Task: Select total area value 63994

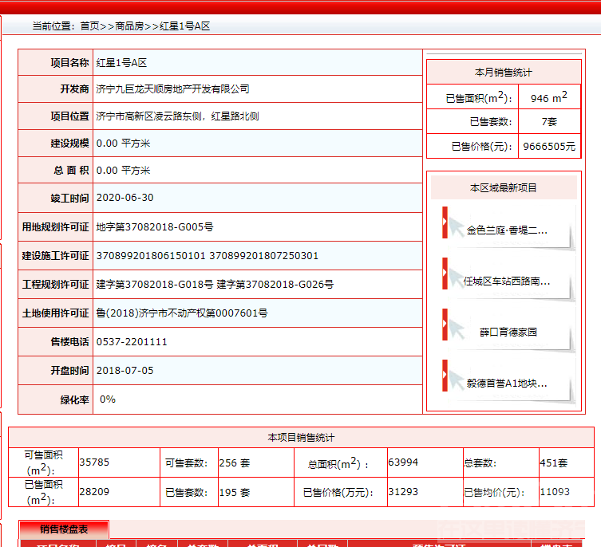Action: point(403,462)
